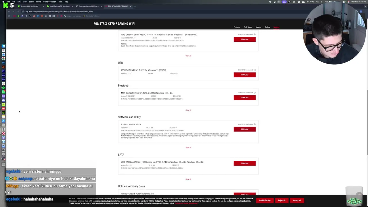Download the AMD Graphics Driver
Viewport: 368px width, 207px height.
[x=245, y=39]
